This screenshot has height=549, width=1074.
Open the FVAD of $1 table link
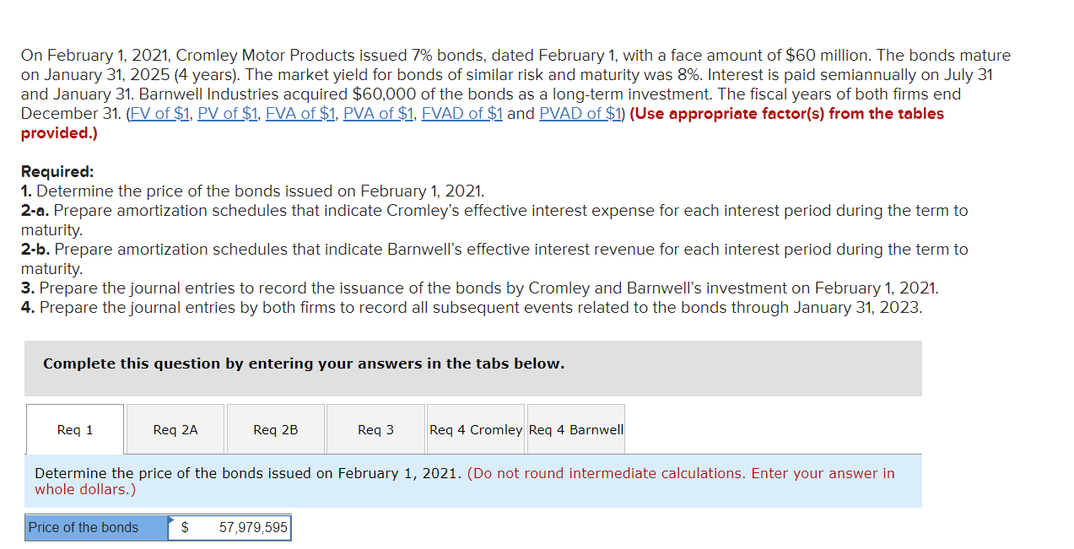pos(461,113)
